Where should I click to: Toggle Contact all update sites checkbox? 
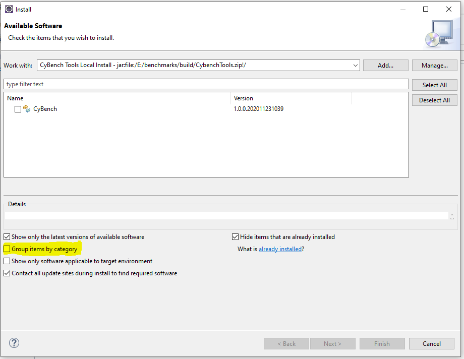coord(7,273)
